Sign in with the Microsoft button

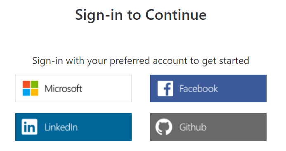click(73, 88)
